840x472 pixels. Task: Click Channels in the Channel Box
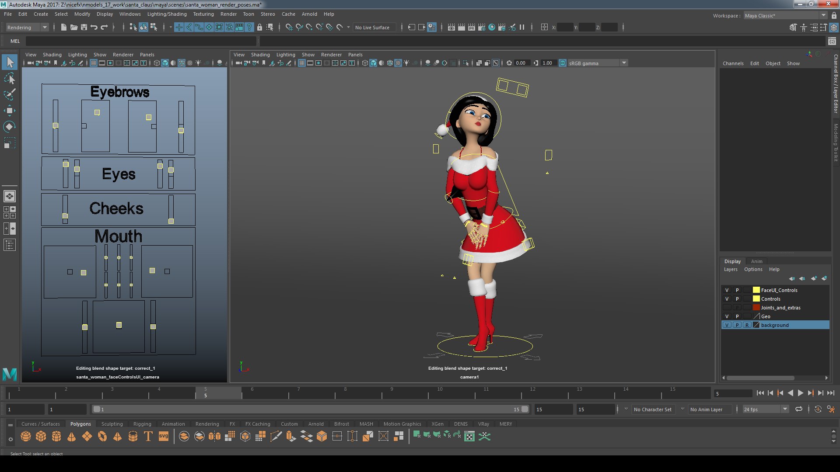point(733,63)
